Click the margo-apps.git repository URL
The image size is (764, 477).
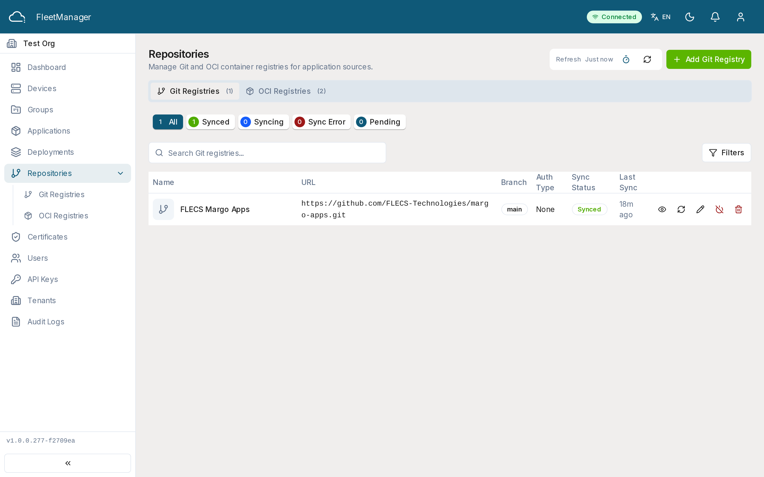point(395,209)
